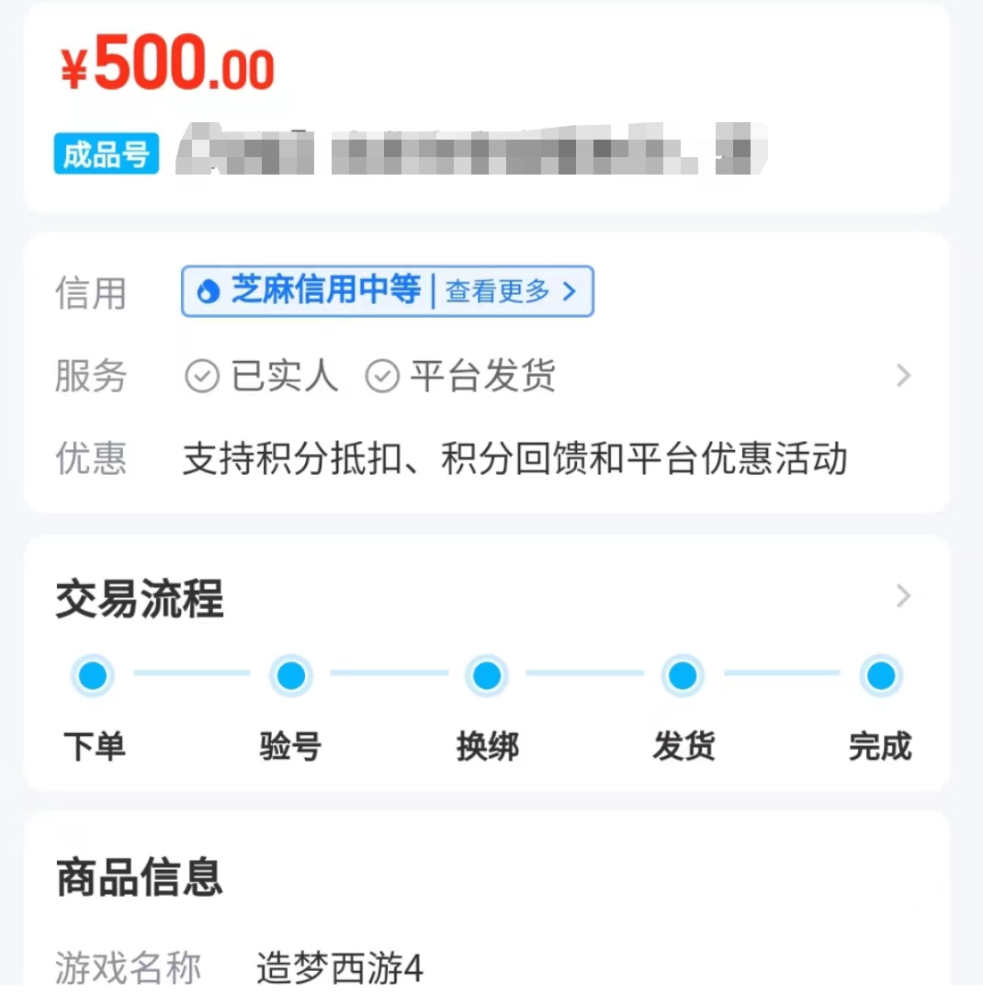Tap the 芝麻信用中等 credit label
The height and width of the screenshot is (994, 983).
pos(325,291)
